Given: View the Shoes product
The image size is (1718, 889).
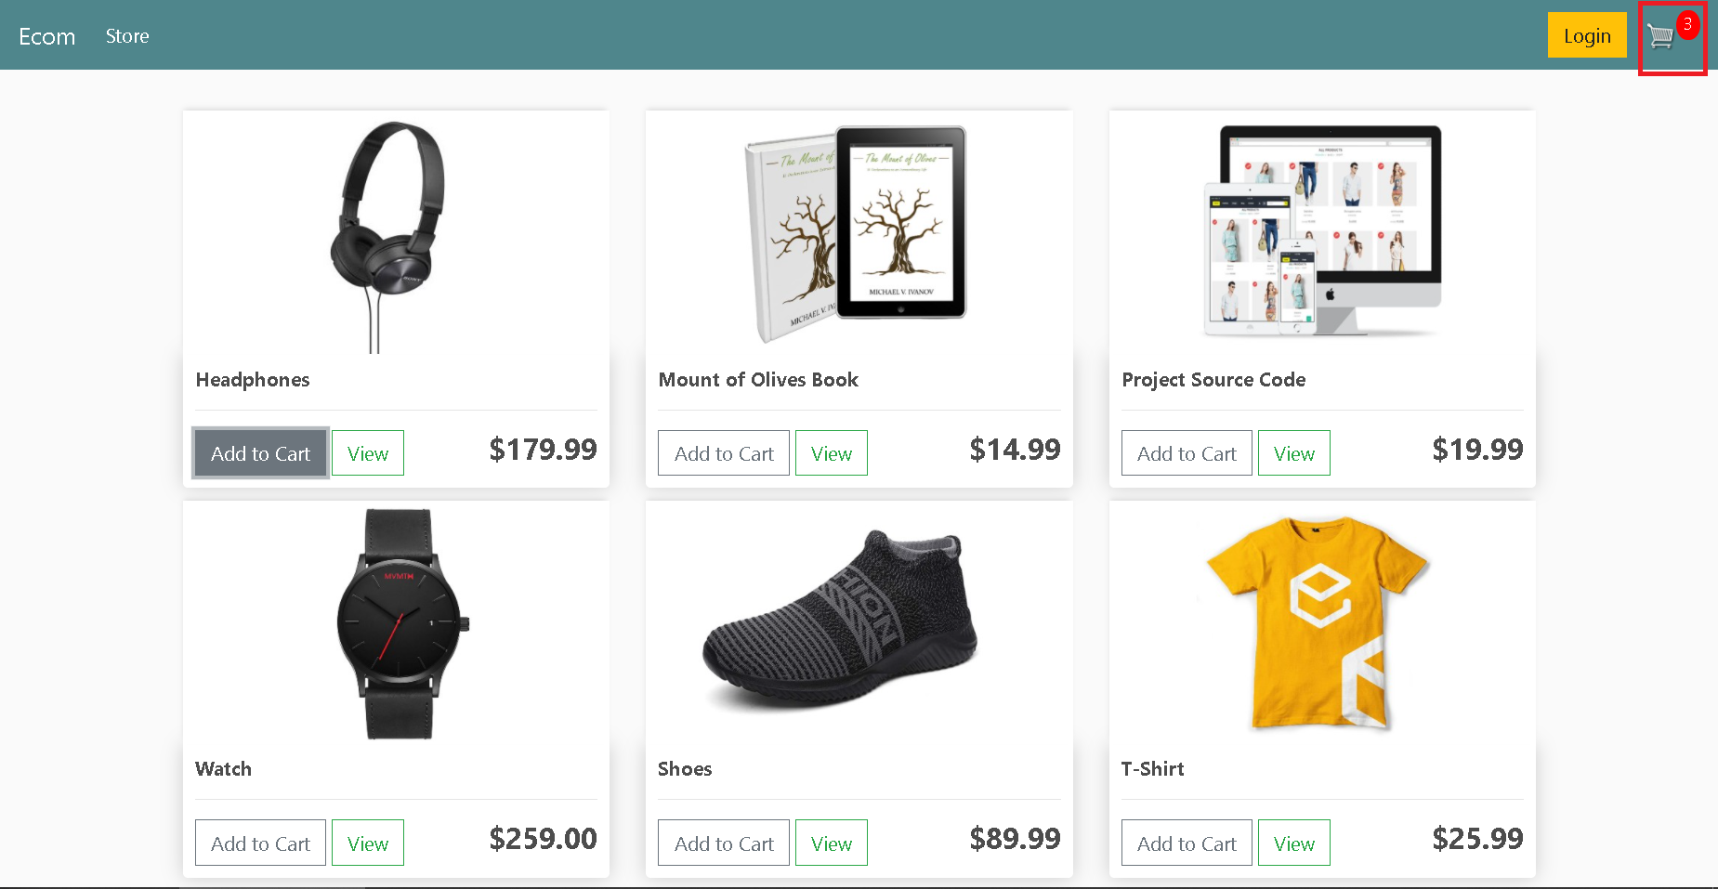Looking at the screenshot, I should coord(832,843).
